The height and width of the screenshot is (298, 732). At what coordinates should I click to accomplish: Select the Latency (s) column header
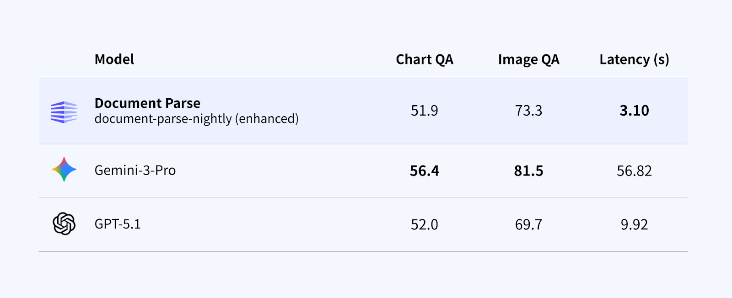(x=634, y=59)
